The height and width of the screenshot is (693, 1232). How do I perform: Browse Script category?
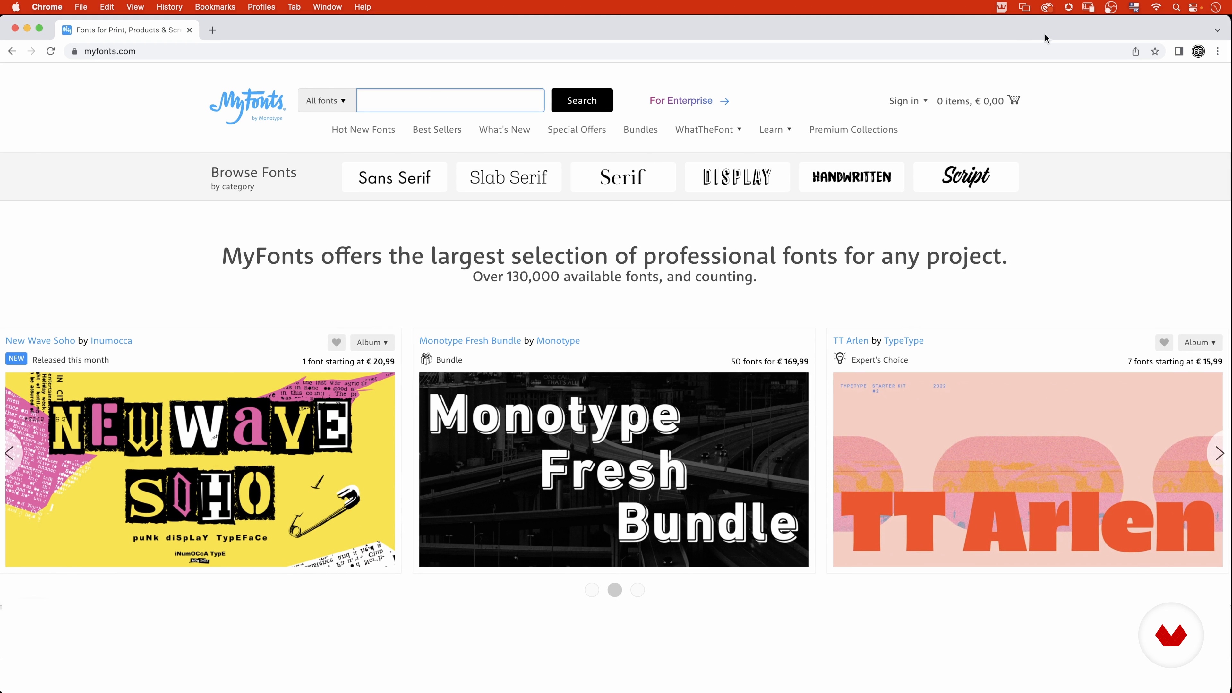966,177
